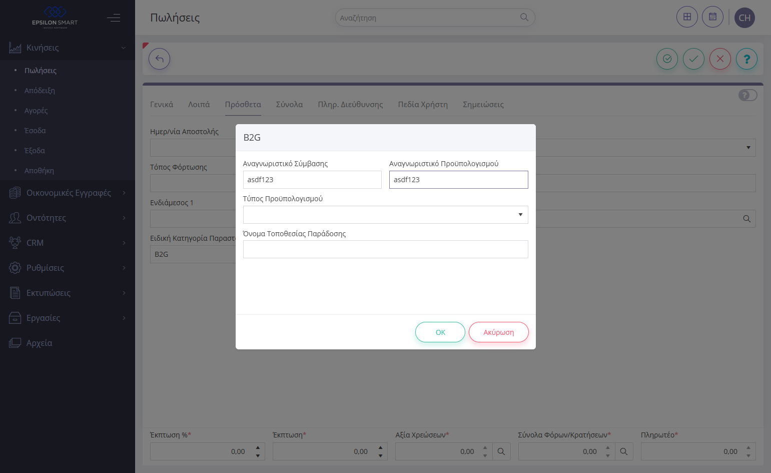Open the Πεδία Χρήστη tab
771x473 pixels.
coord(423,105)
